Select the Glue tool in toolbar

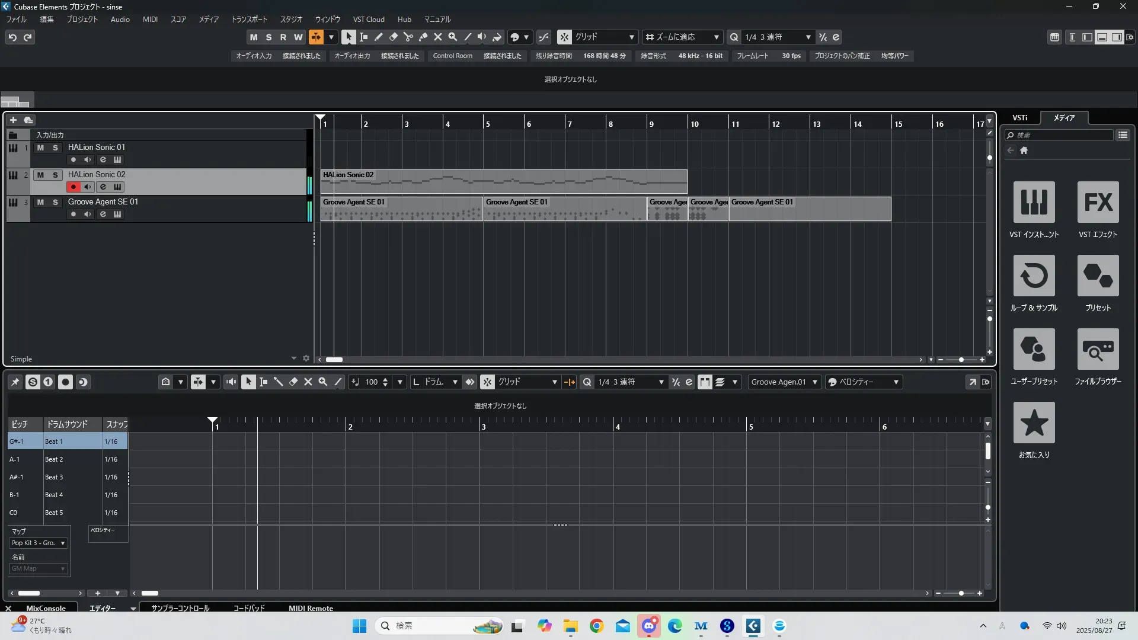423,37
